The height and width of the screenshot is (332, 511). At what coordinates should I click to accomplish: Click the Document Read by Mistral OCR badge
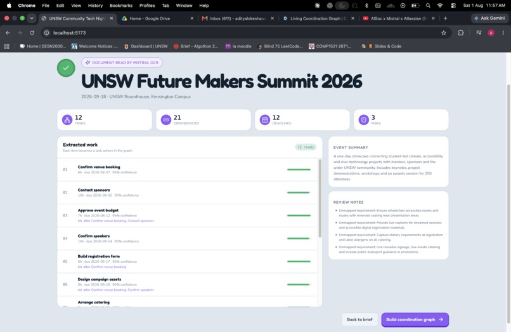click(122, 62)
